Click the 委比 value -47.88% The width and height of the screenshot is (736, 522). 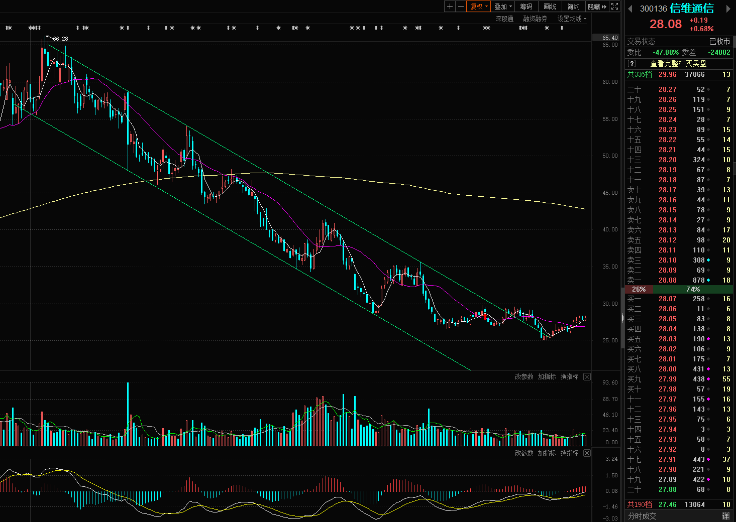point(666,52)
